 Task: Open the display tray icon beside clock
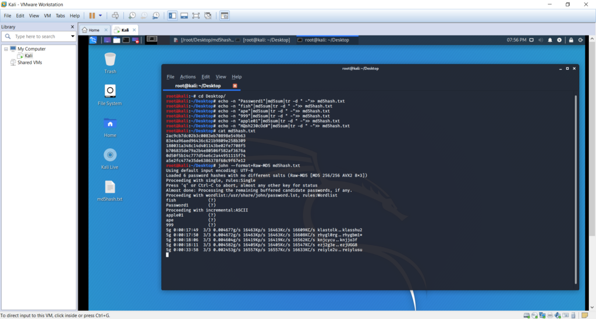pyautogui.click(x=531, y=40)
